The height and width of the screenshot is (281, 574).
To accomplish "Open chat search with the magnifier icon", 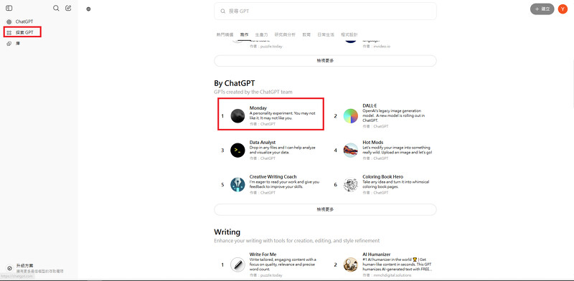I will [x=56, y=8].
